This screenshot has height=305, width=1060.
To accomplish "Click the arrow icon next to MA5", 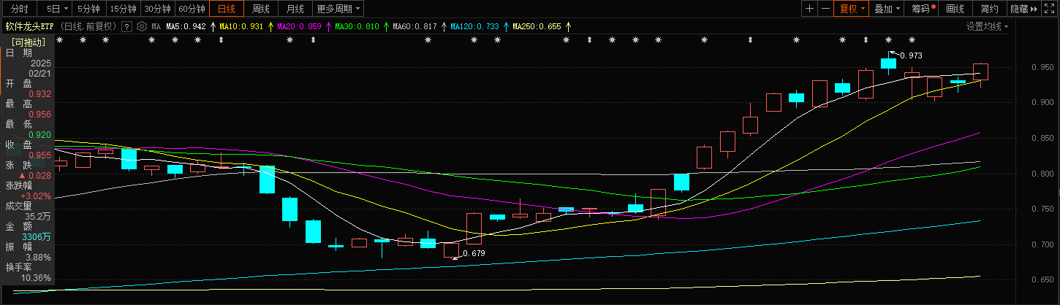I will [212, 26].
